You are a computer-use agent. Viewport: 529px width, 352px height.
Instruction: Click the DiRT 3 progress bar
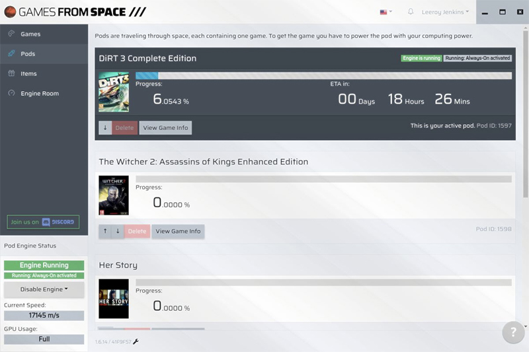(x=323, y=75)
